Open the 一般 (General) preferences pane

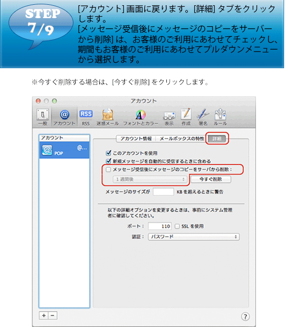point(43,117)
